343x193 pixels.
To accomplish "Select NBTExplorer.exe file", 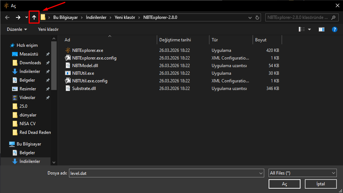I will tap(87, 50).
